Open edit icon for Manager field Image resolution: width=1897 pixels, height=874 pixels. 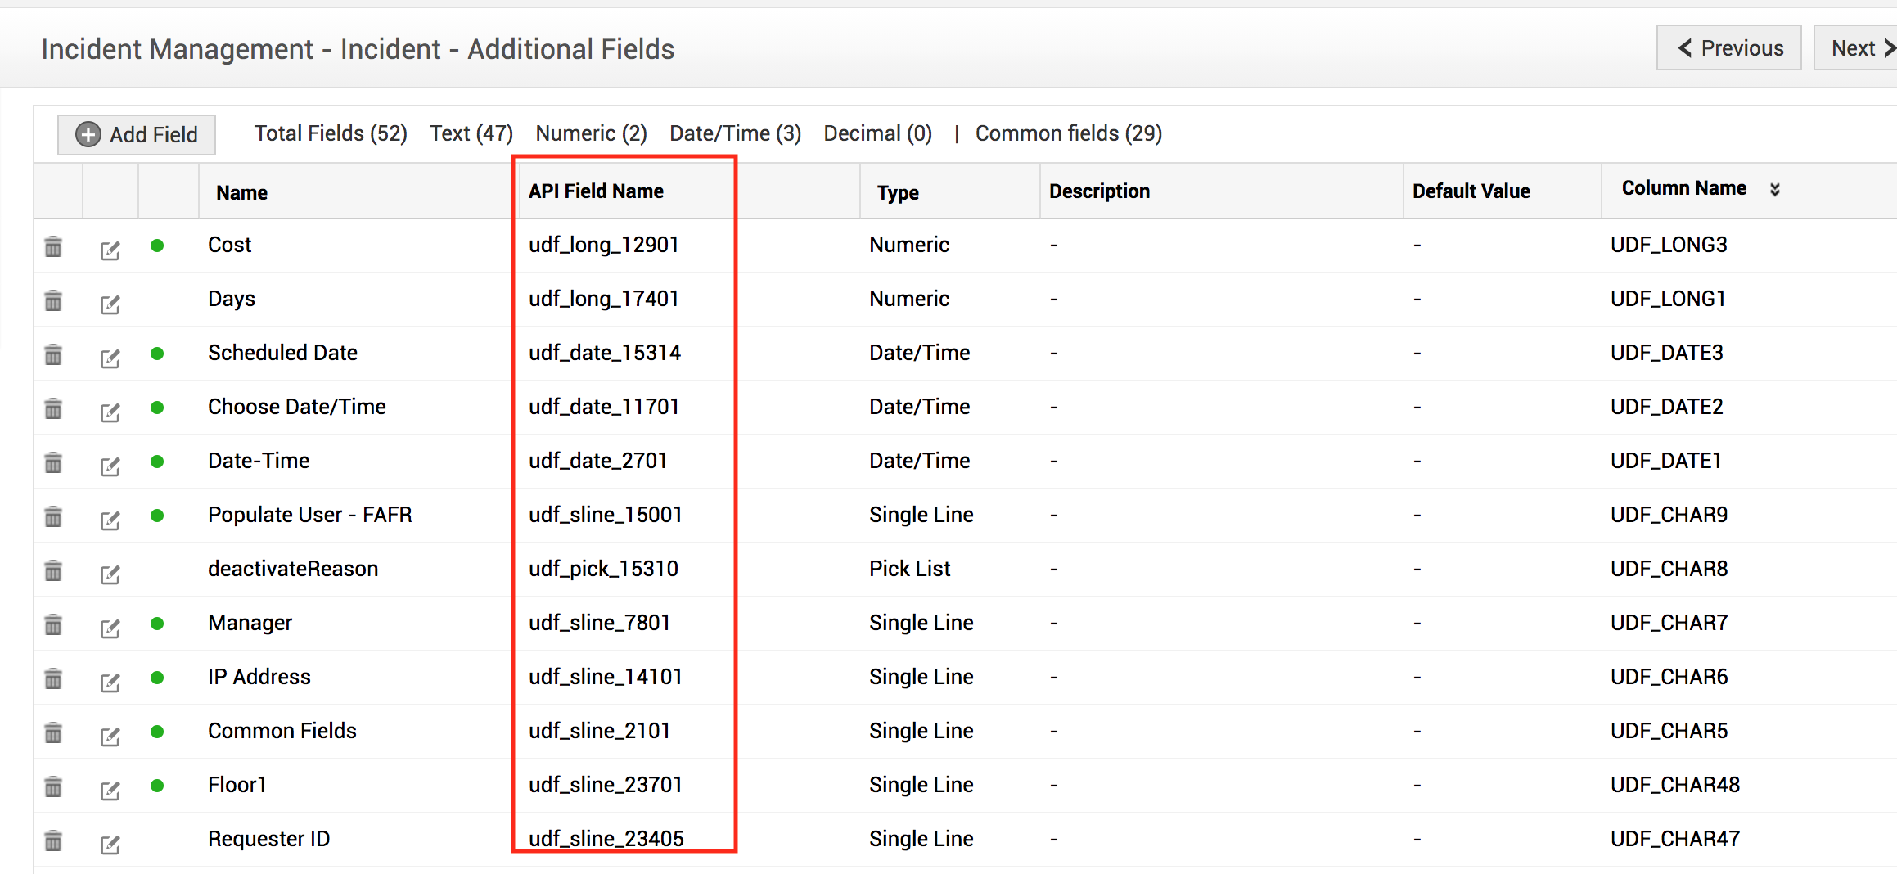click(110, 628)
